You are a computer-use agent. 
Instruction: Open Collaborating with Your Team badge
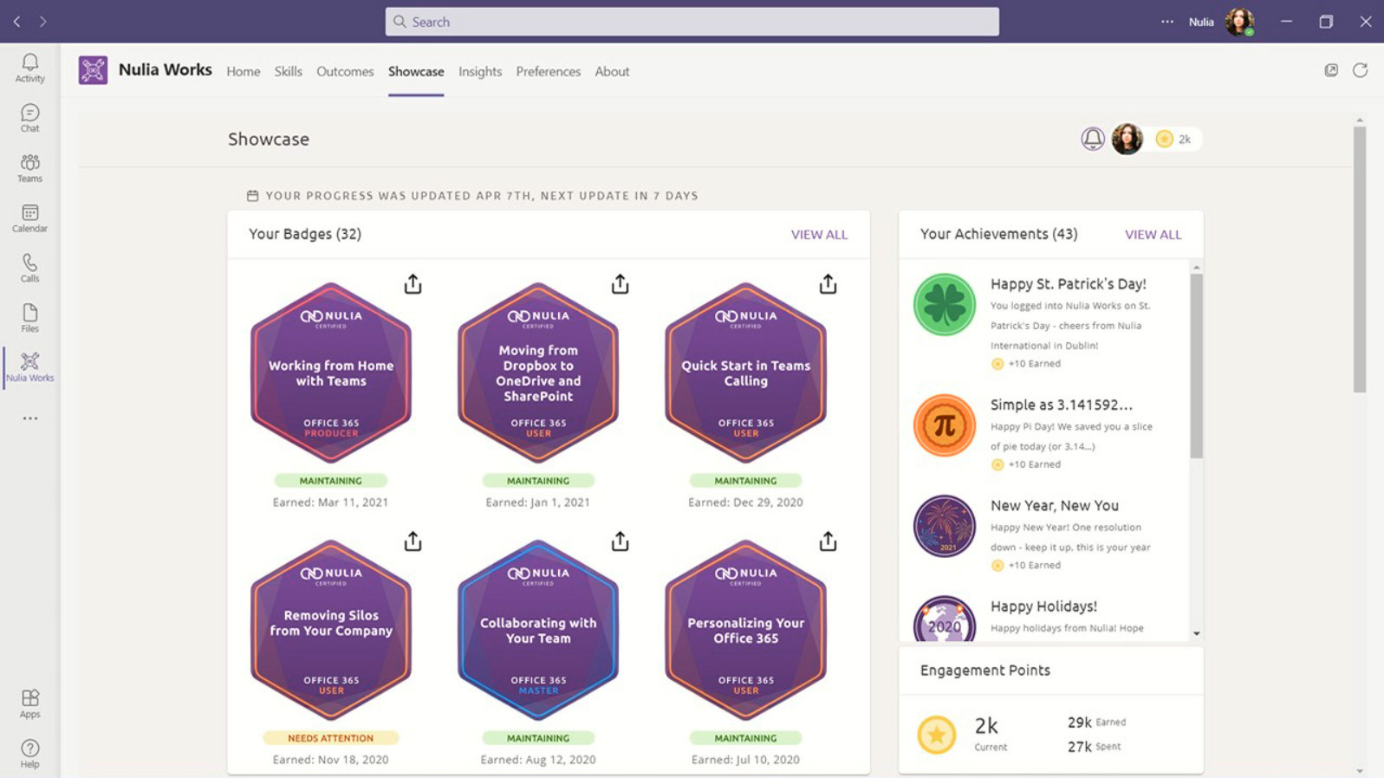click(x=538, y=630)
